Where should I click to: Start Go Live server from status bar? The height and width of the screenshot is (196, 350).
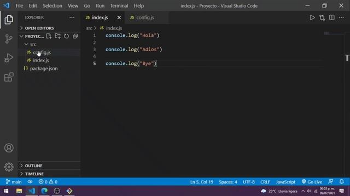(312, 182)
